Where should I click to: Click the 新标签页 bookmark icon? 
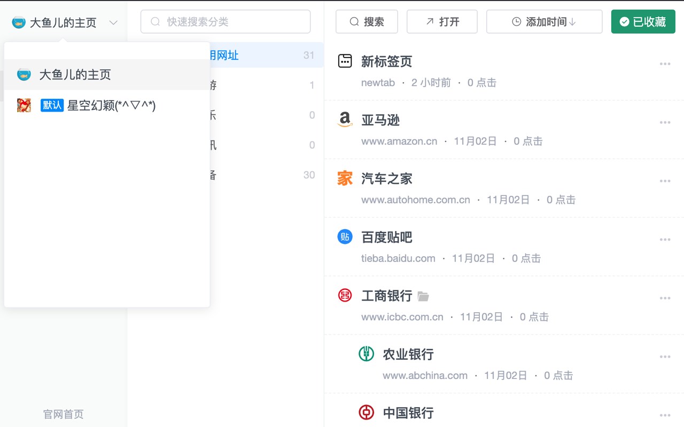point(345,61)
